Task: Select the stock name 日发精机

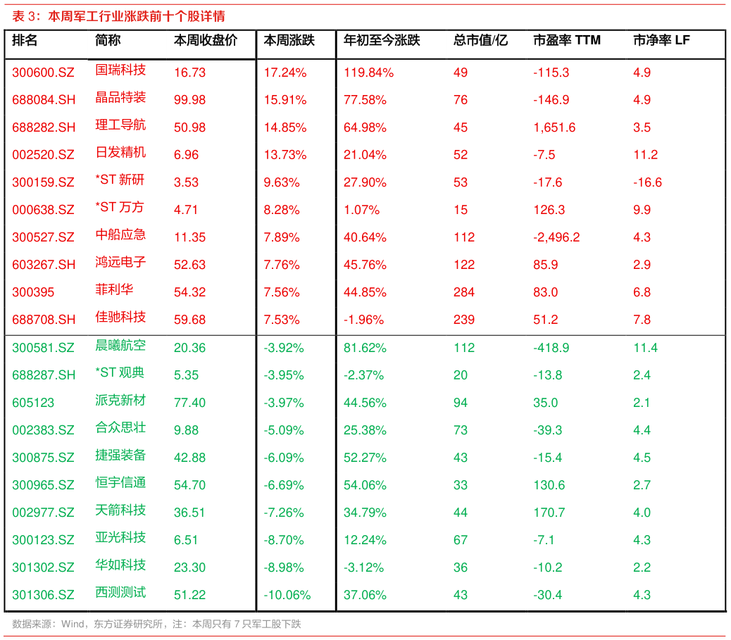Action: [120, 152]
